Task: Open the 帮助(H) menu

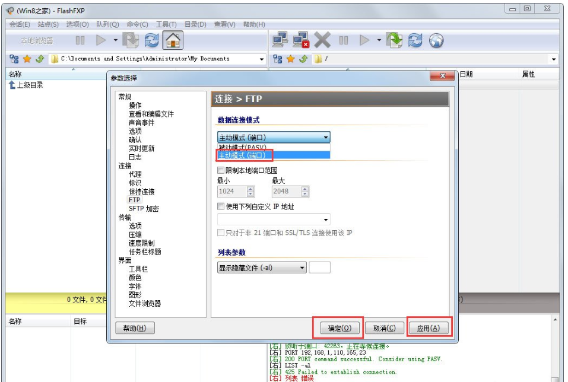Action: coord(254,24)
